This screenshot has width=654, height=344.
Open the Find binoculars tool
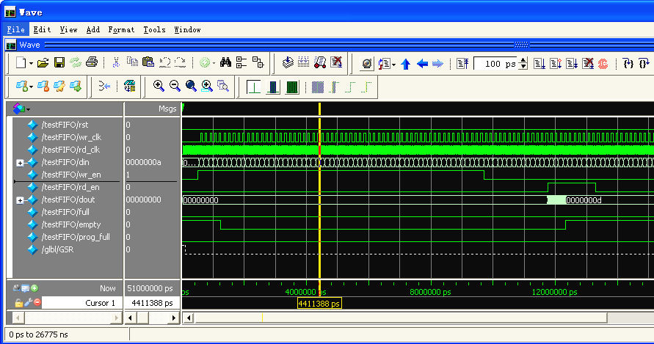point(225,63)
